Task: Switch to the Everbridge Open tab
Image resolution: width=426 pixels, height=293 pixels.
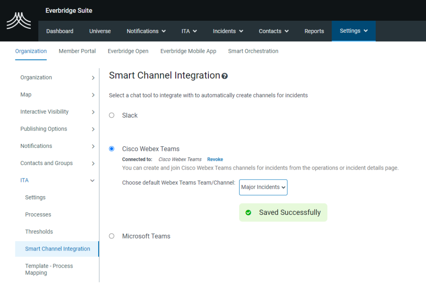Action: point(128,51)
